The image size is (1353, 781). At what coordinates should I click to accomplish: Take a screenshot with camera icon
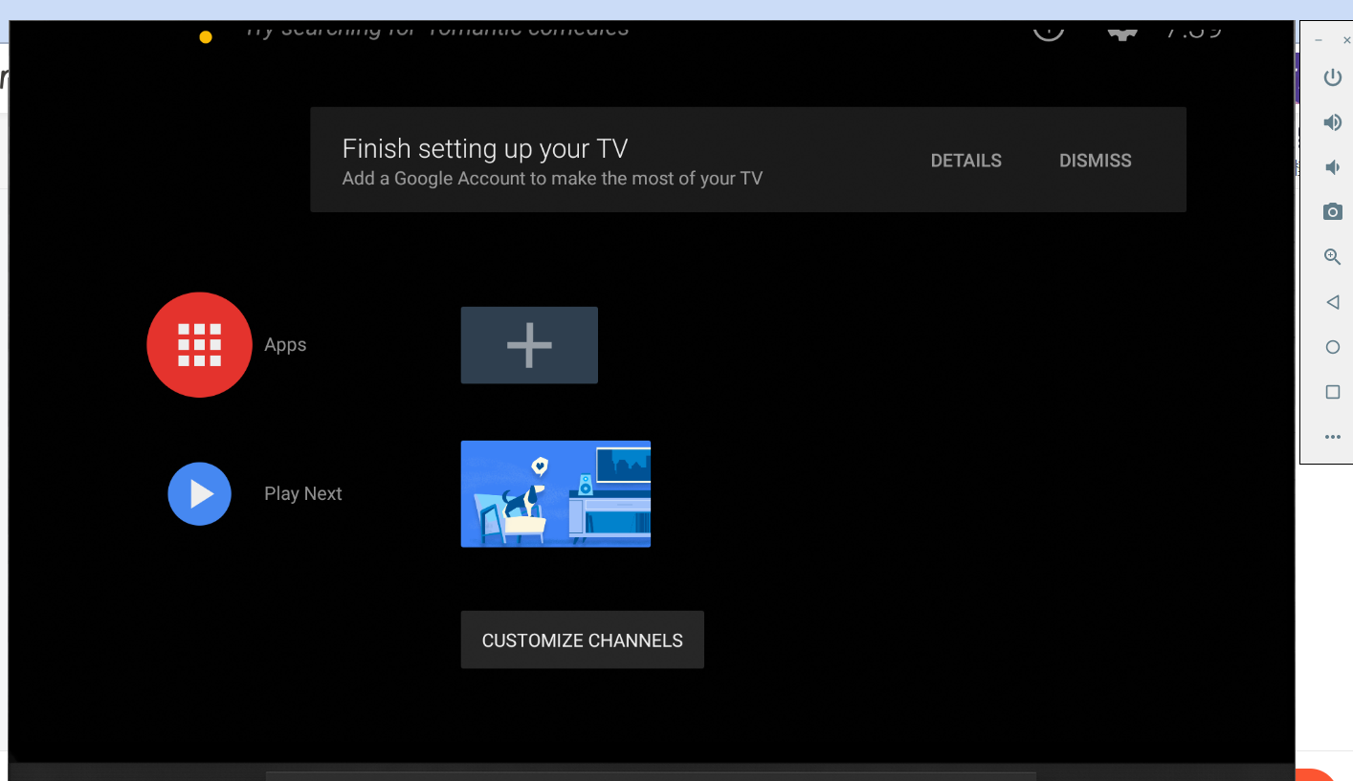point(1332,212)
